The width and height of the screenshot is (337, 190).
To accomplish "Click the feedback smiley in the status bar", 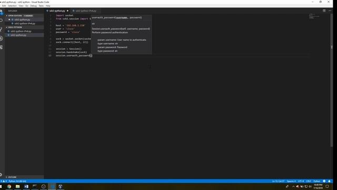I will [x=324, y=181].
